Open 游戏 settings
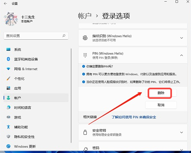 coord(36,117)
